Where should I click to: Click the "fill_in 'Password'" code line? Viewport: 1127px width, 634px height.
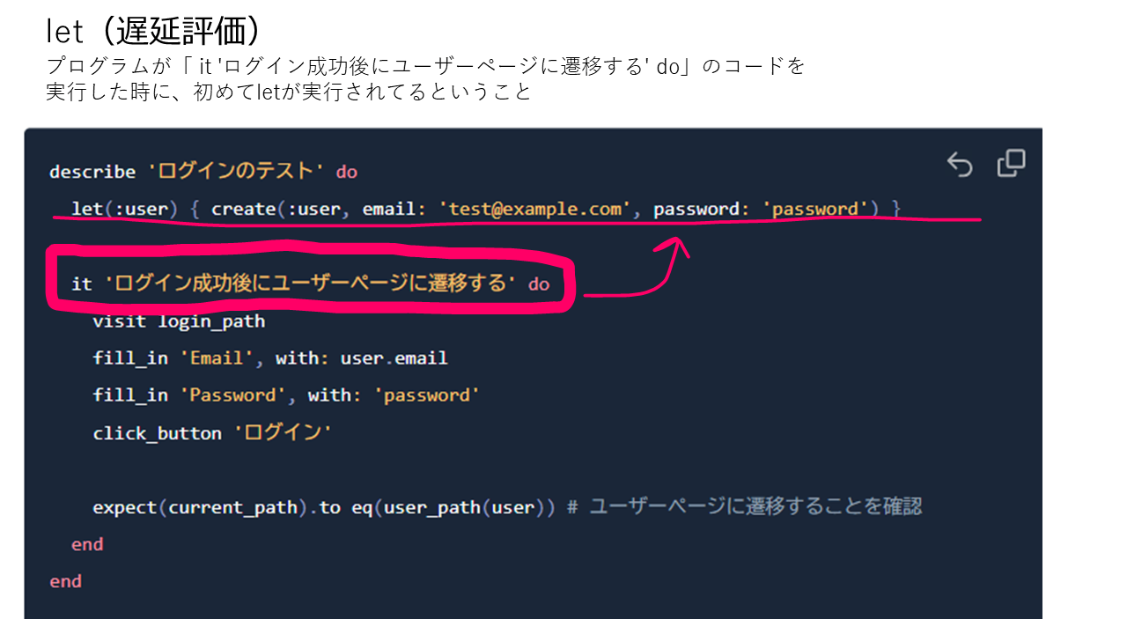click(286, 395)
